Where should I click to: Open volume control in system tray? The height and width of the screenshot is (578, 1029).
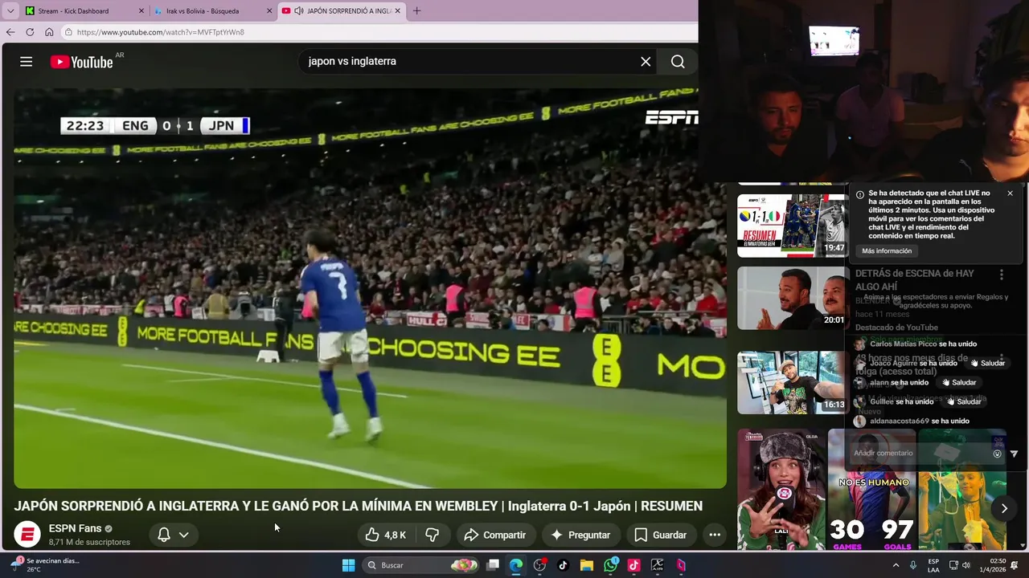966,565
